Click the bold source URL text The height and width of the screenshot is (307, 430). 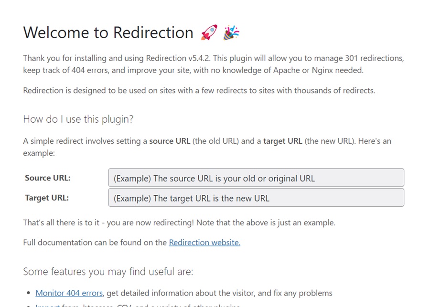(x=170, y=141)
